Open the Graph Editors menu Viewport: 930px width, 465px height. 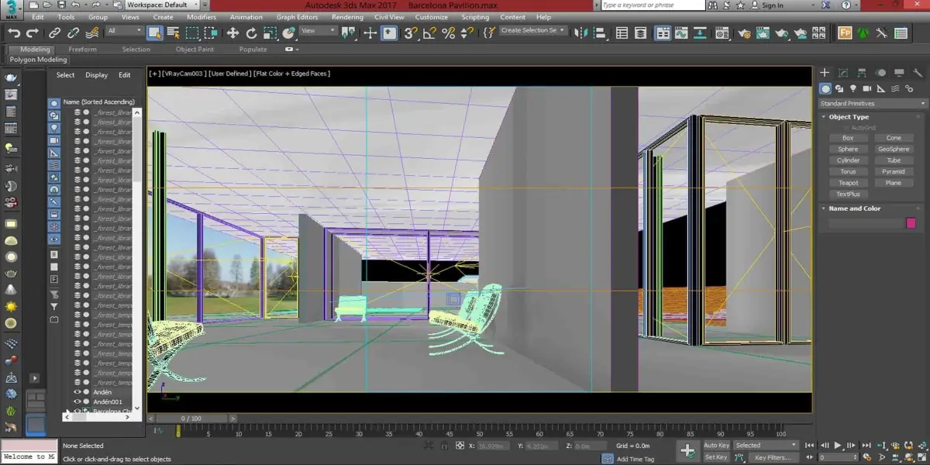(297, 17)
